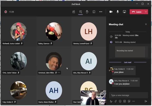Screen dimensions: 152x106
Task: Send the chat message arrow
Action: (x=146, y=101)
